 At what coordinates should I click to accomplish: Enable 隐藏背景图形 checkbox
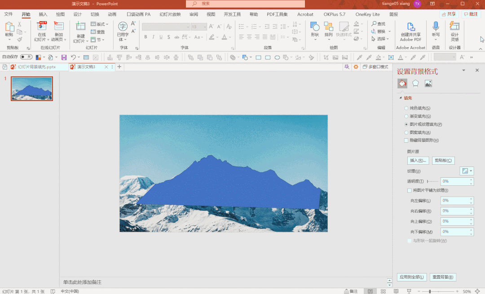[x=406, y=140]
